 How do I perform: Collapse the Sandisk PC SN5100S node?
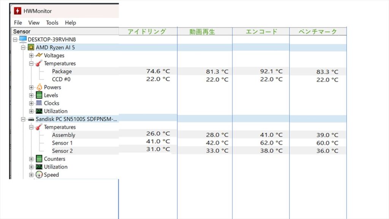[23, 119]
